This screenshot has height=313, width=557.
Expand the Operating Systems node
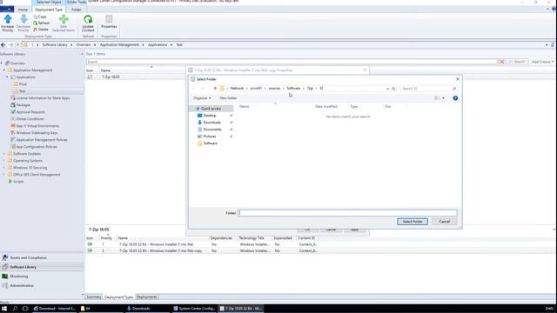pyautogui.click(x=4, y=160)
